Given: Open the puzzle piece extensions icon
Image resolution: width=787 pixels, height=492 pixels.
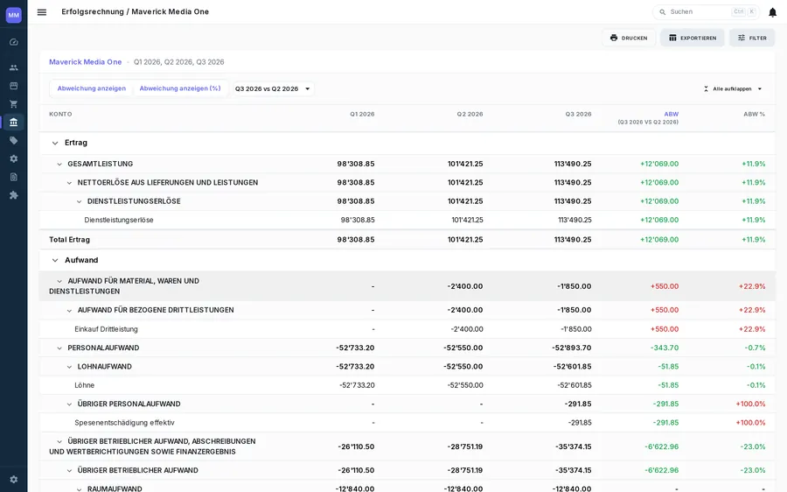Looking at the screenshot, I should pyautogui.click(x=13, y=195).
